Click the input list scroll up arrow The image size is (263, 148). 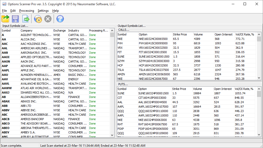point(112,30)
